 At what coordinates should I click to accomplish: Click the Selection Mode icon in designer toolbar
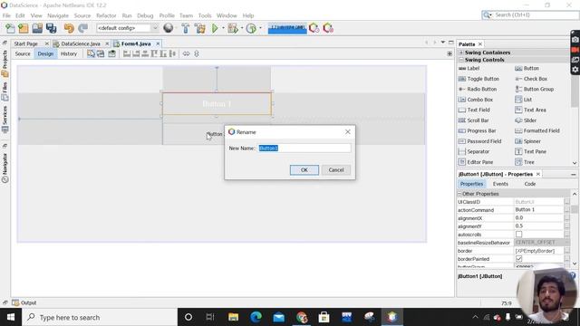[x=91, y=54]
